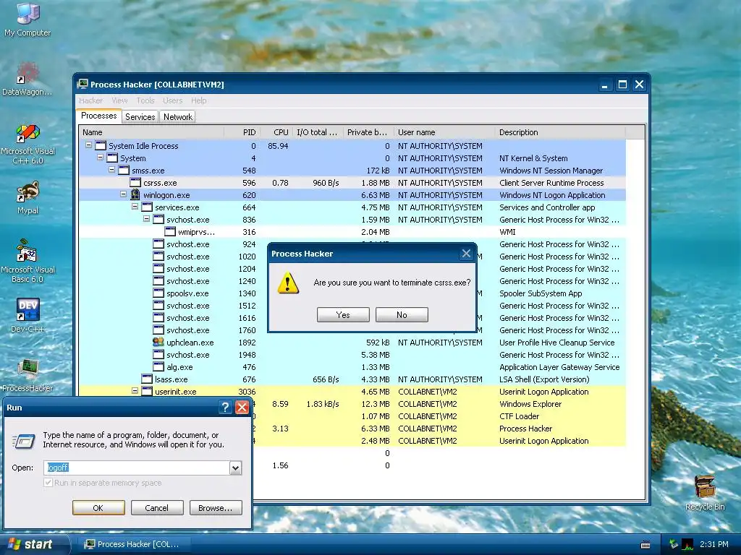
Task: Open the Tools menu
Action: point(145,100)
